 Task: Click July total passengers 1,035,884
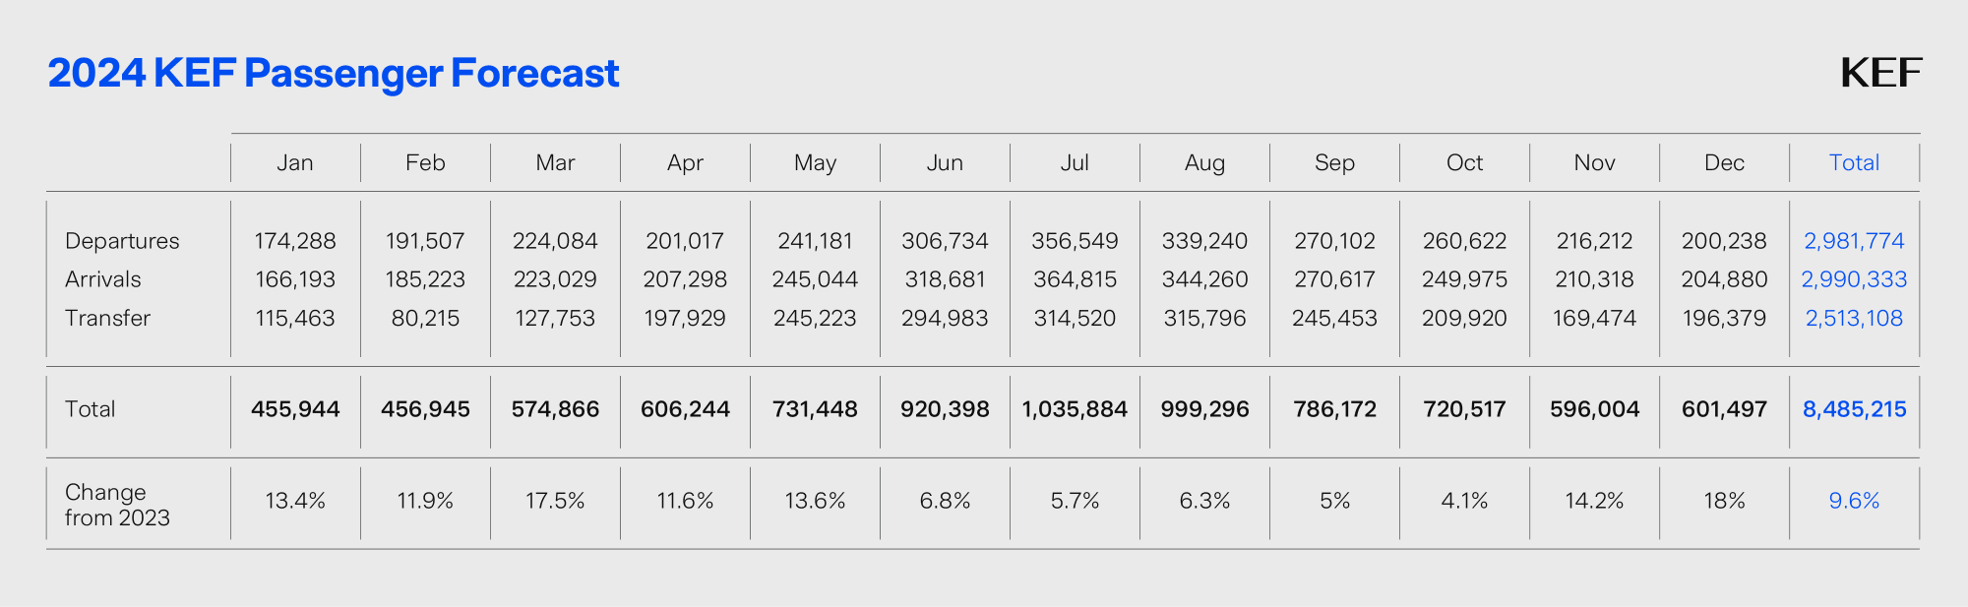coord(1075,409)
